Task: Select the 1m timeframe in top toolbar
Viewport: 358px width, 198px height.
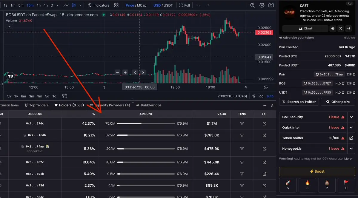Action: tap(13, 5)
